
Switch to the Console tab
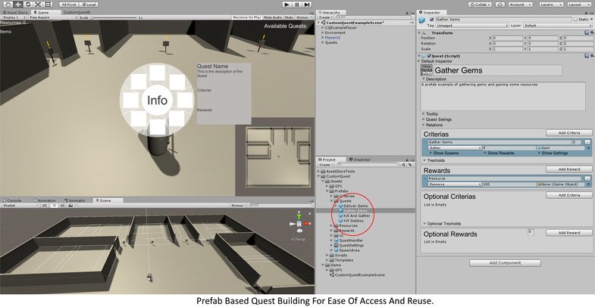pyautogui.click(x=13, y=200)
